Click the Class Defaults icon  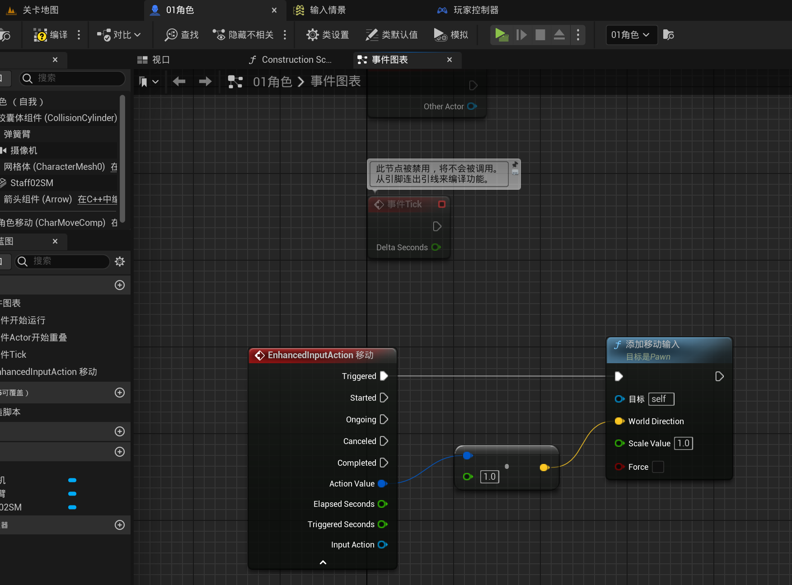(371, 35)
